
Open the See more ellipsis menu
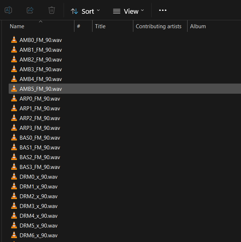point(163,10)
